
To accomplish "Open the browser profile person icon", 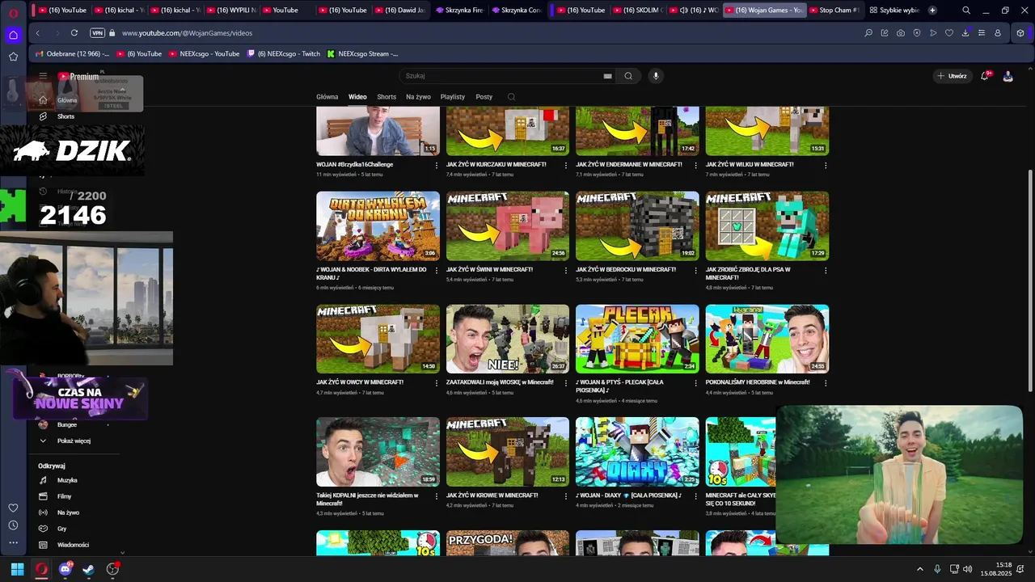I will pyautogui.click(x=998, y=33).
